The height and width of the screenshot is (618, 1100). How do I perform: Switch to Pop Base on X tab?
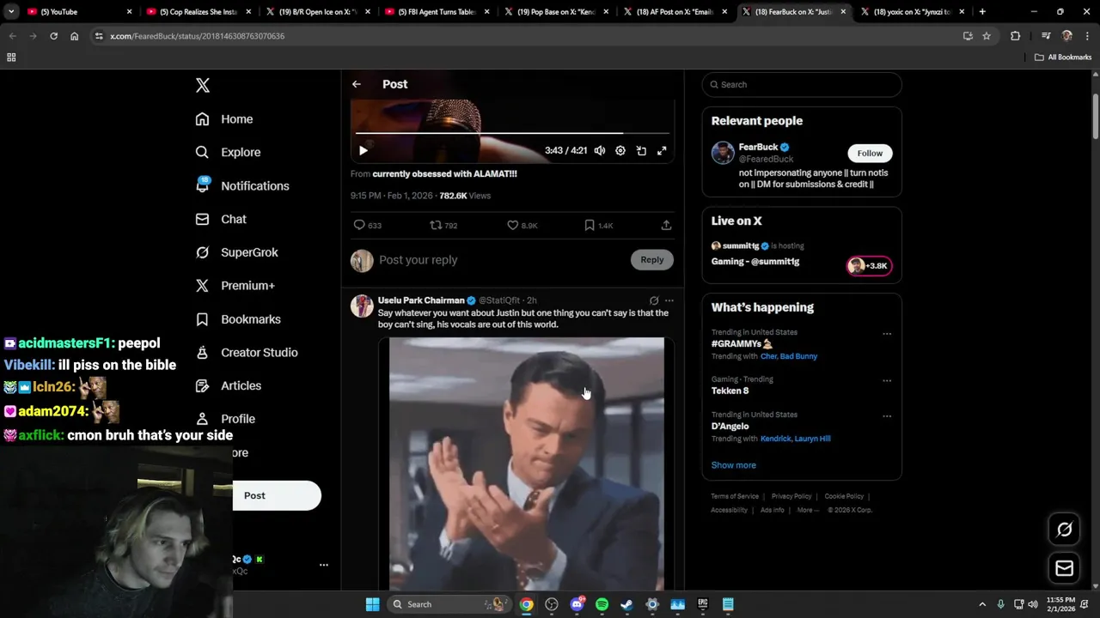pyautogui.click(x=557, y=12)
